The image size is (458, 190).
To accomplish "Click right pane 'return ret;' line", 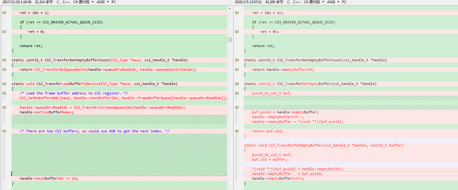I will 263,46.
